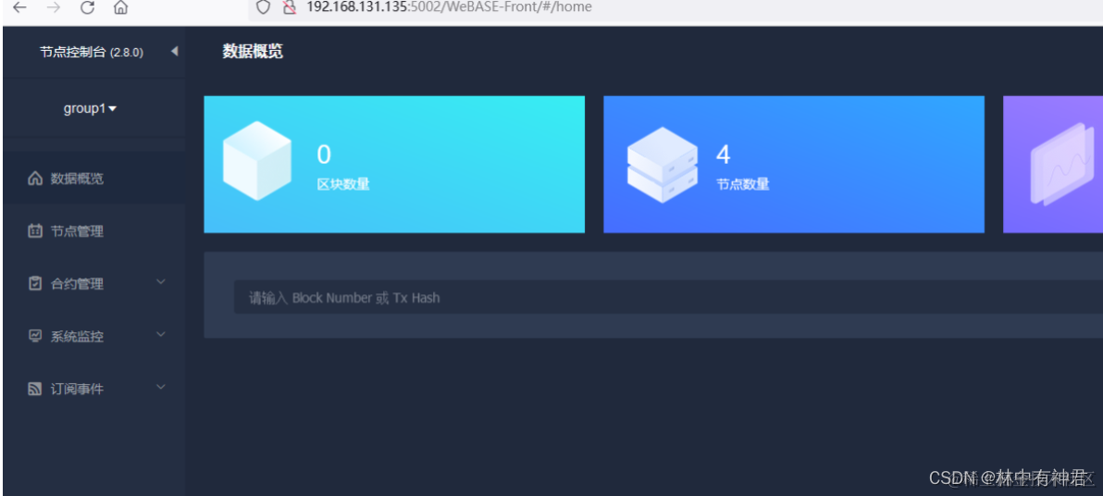Click the RSS icon beside 订阅事件
The height and width of the screenshot is (496, 1103).
tap(35, 389)
